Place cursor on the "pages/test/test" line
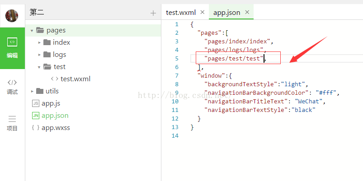 [234, 59]
